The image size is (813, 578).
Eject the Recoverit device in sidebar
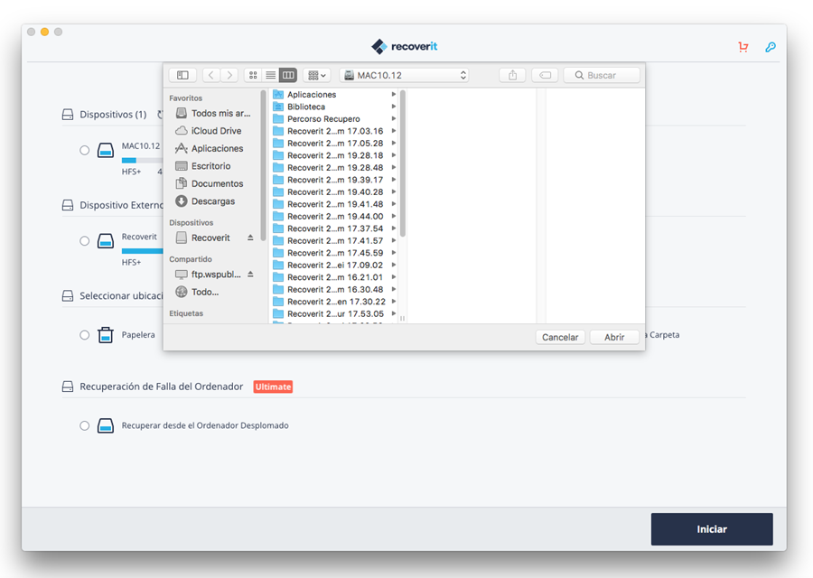pyautogui.click(x=250, y=238)
